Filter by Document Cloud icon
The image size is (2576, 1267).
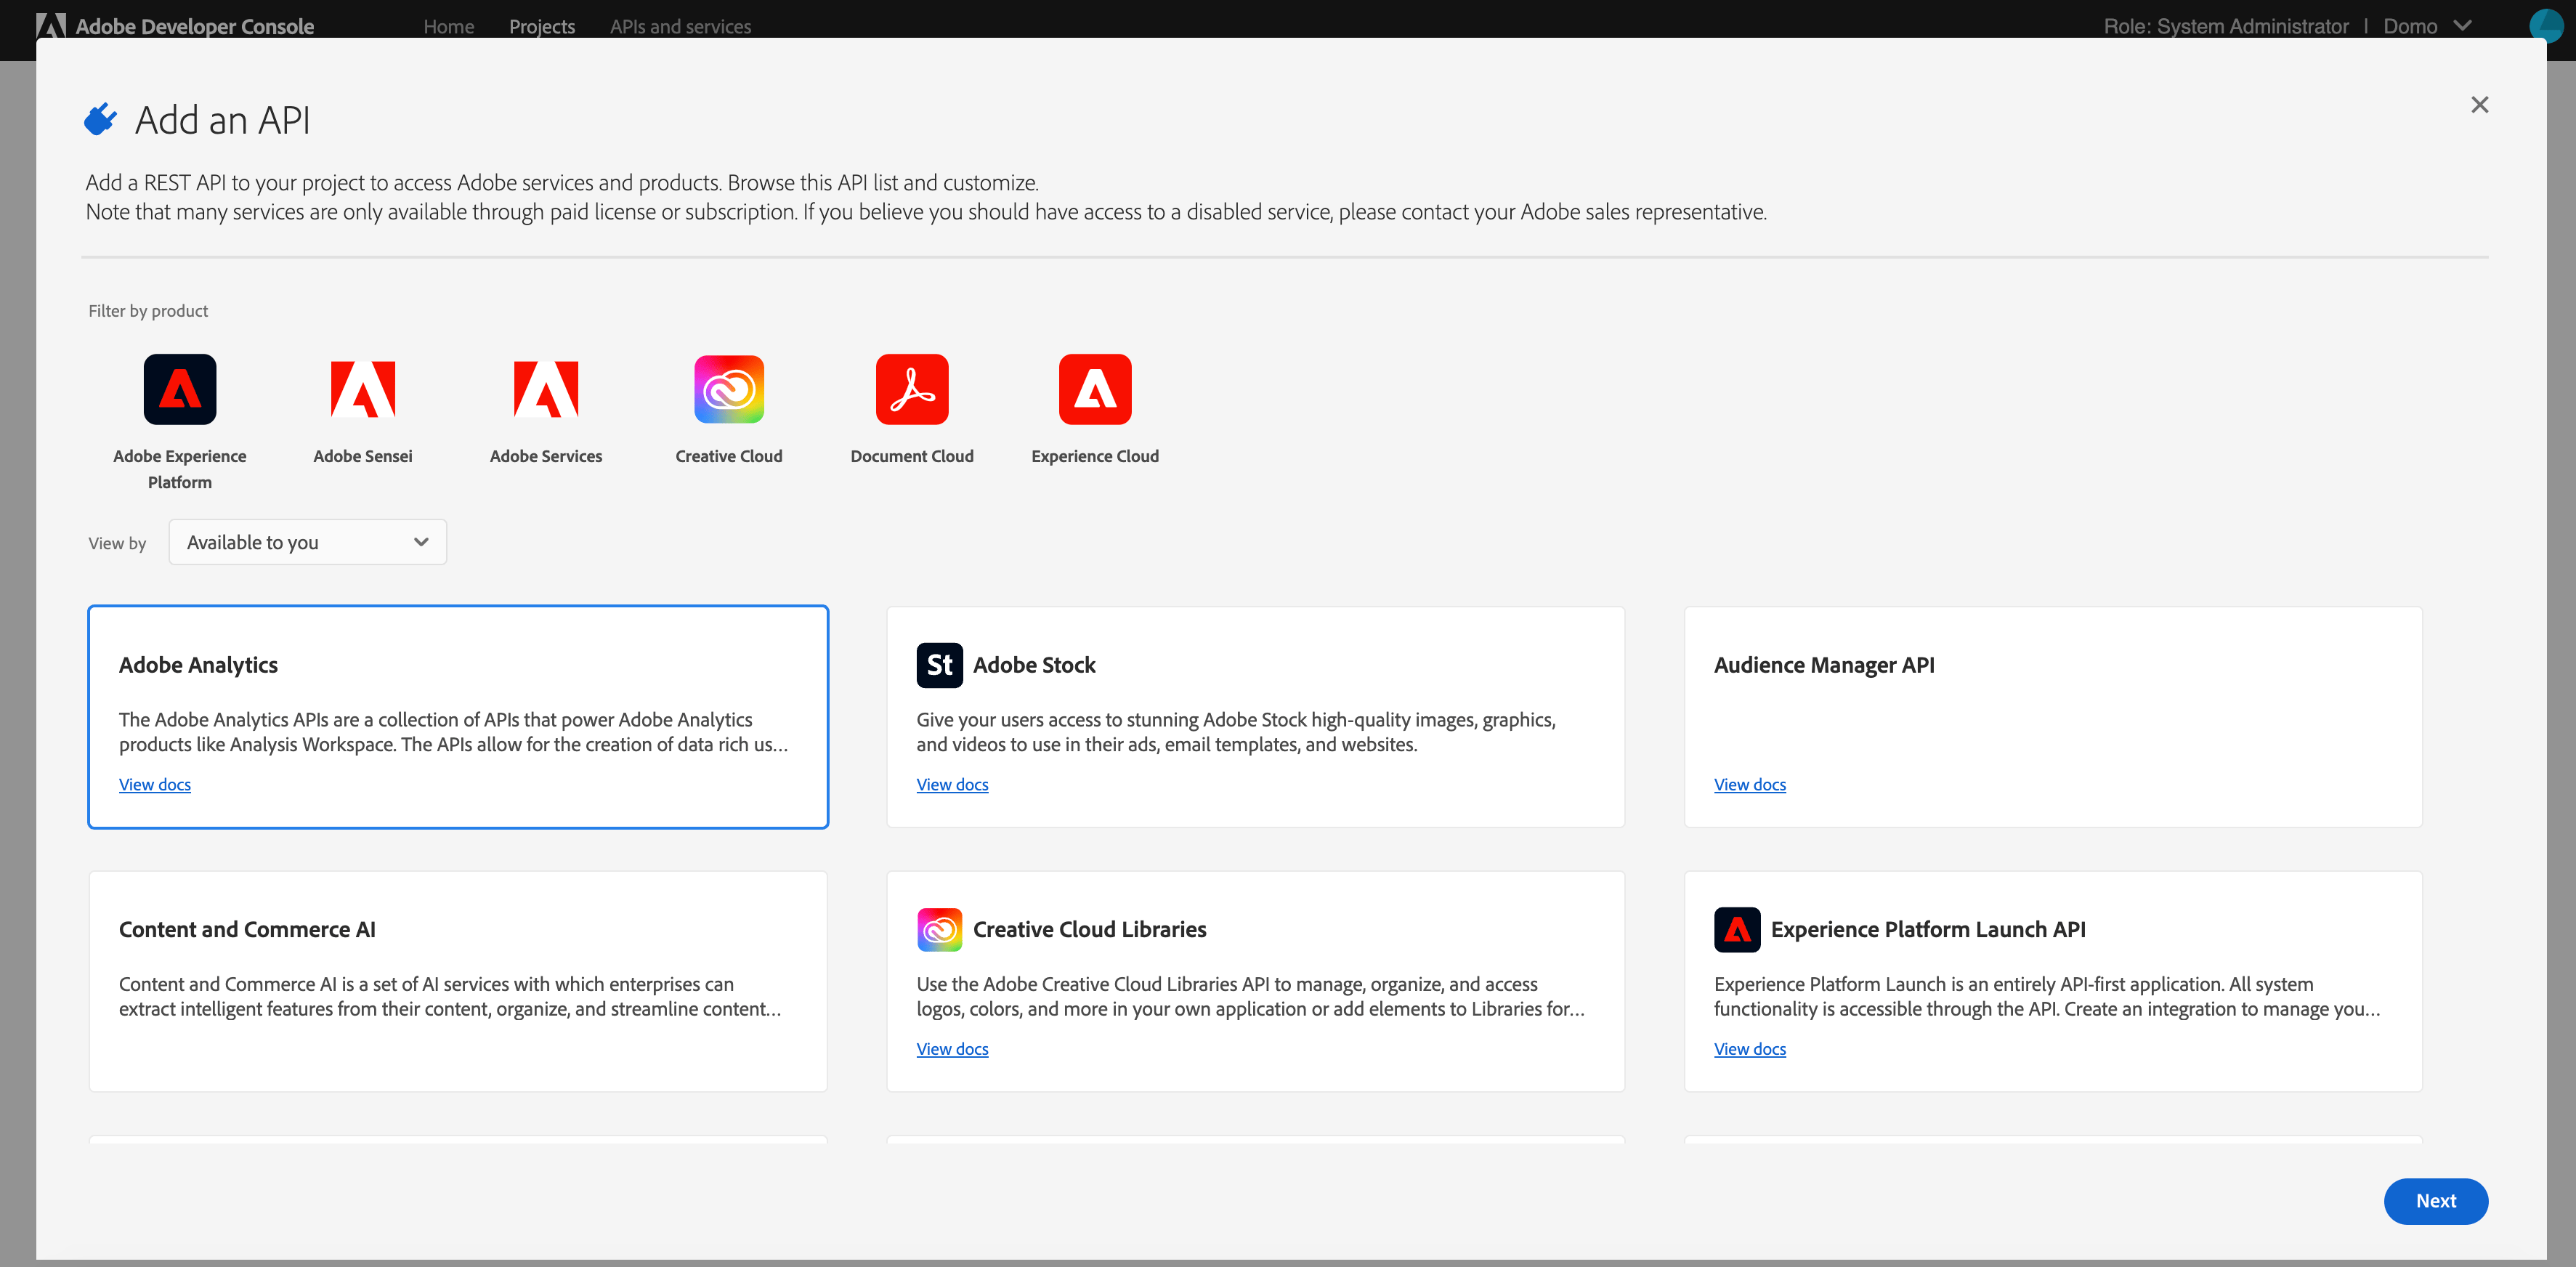pyautogui.click(x=912, y=389)
